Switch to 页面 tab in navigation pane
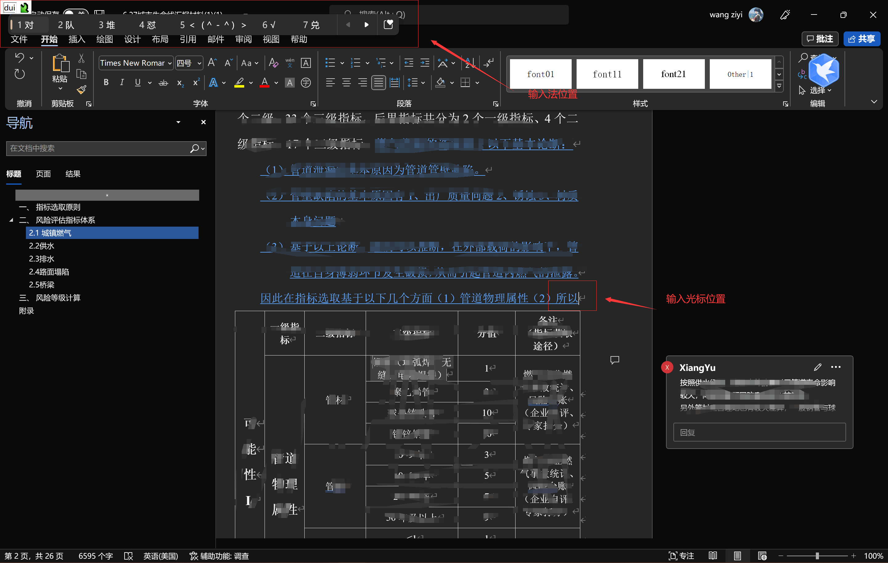 pyautogui.click(x=43, y=174)
